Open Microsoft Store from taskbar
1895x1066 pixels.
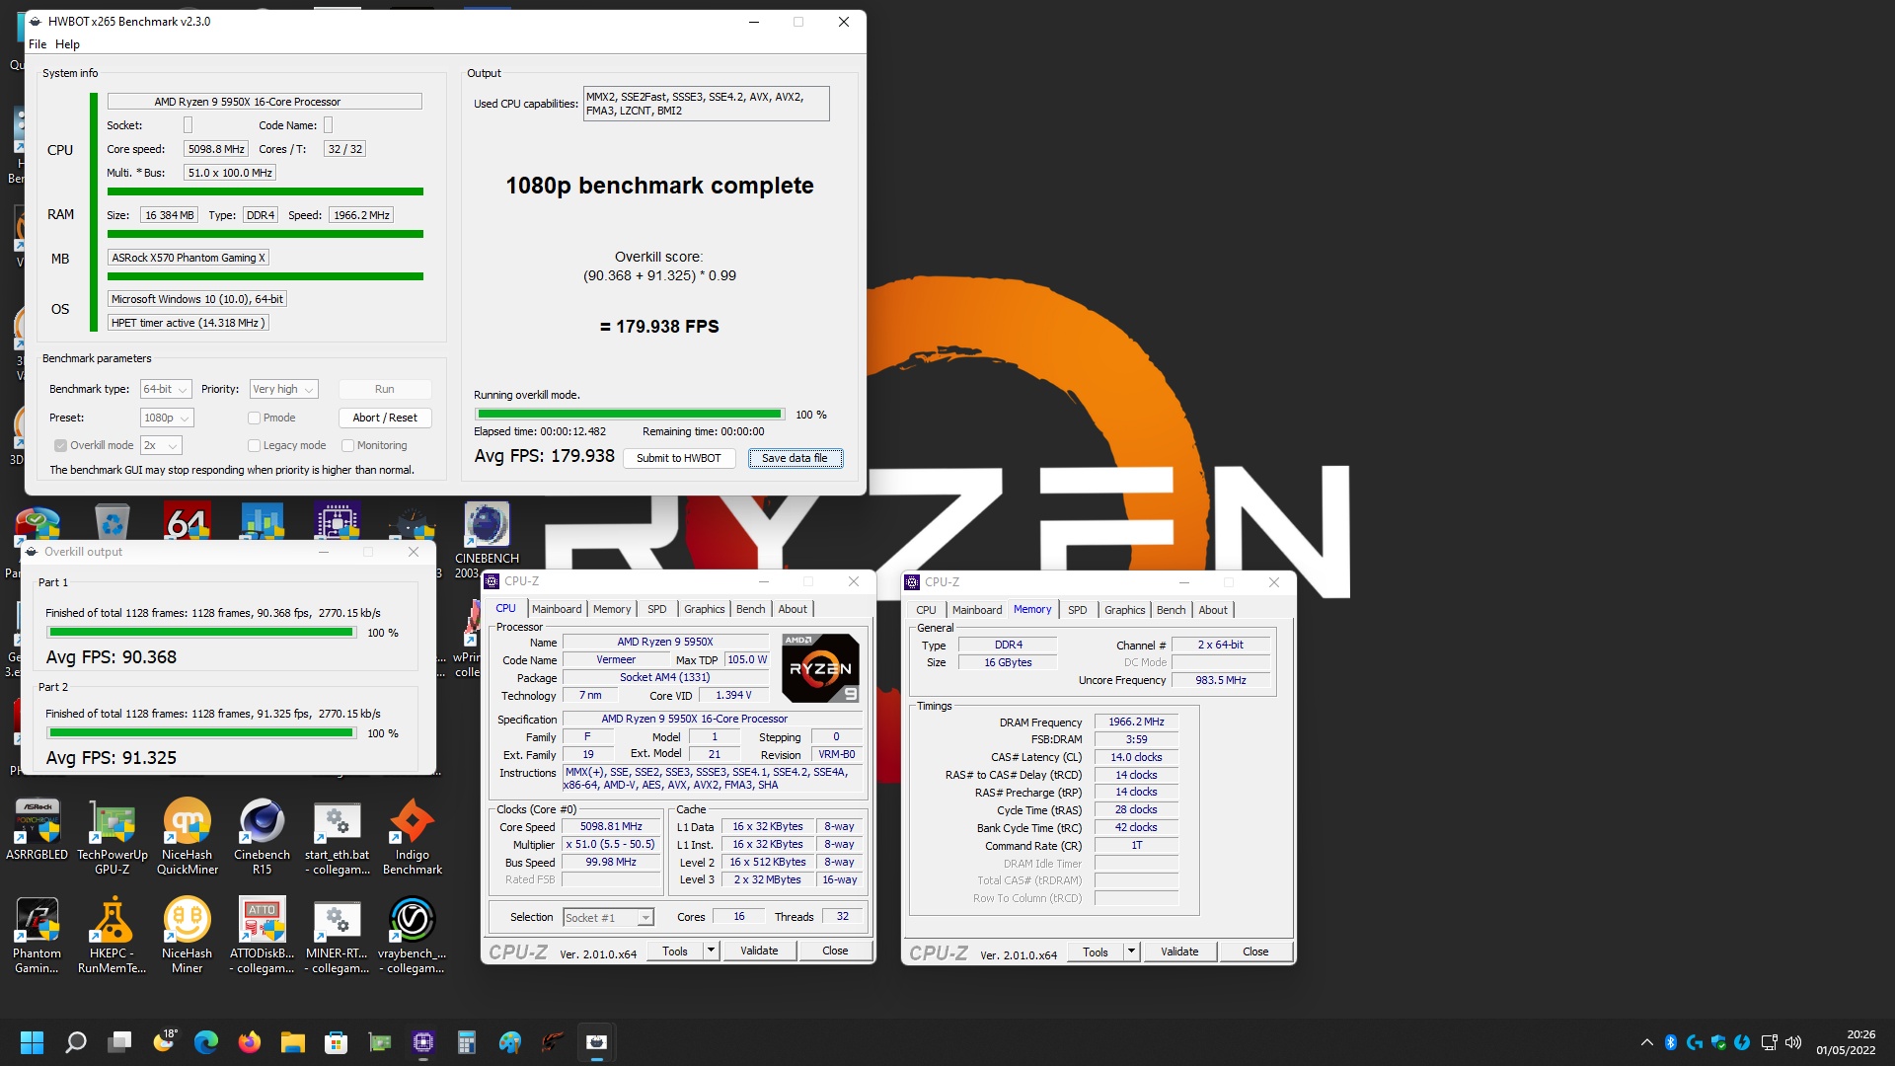tap(337, 1042)
